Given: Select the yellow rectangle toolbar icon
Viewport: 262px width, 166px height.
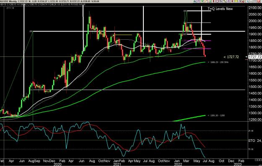Looking at the screenshot, I should click(x=236, y=1).
